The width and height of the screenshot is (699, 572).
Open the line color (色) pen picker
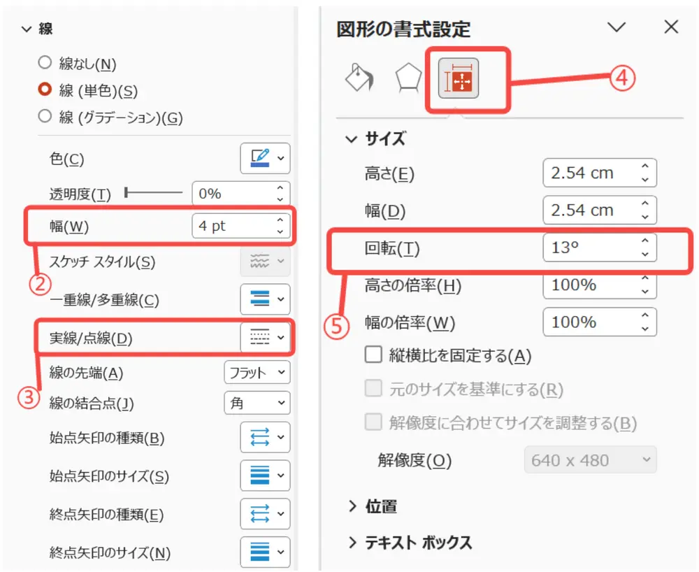265,158
